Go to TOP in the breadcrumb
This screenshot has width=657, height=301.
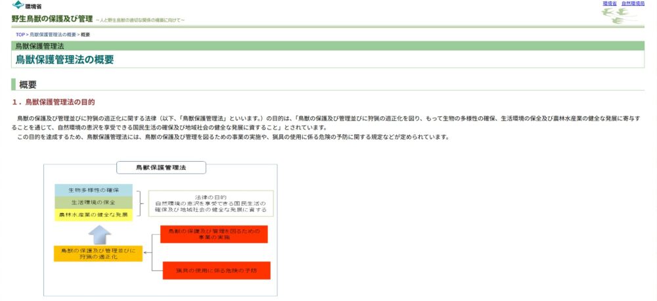point(20,34)
